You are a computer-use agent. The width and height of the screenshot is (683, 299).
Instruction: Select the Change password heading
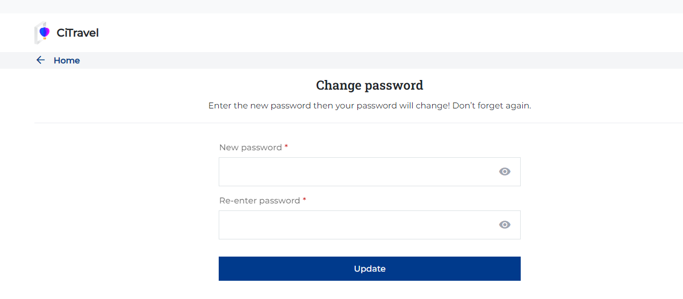(x=369, y=85)
